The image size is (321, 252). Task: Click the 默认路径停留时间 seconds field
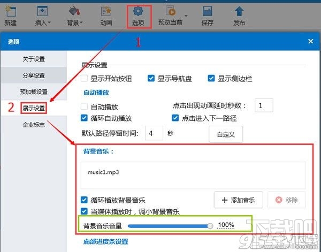coord(154,133)
